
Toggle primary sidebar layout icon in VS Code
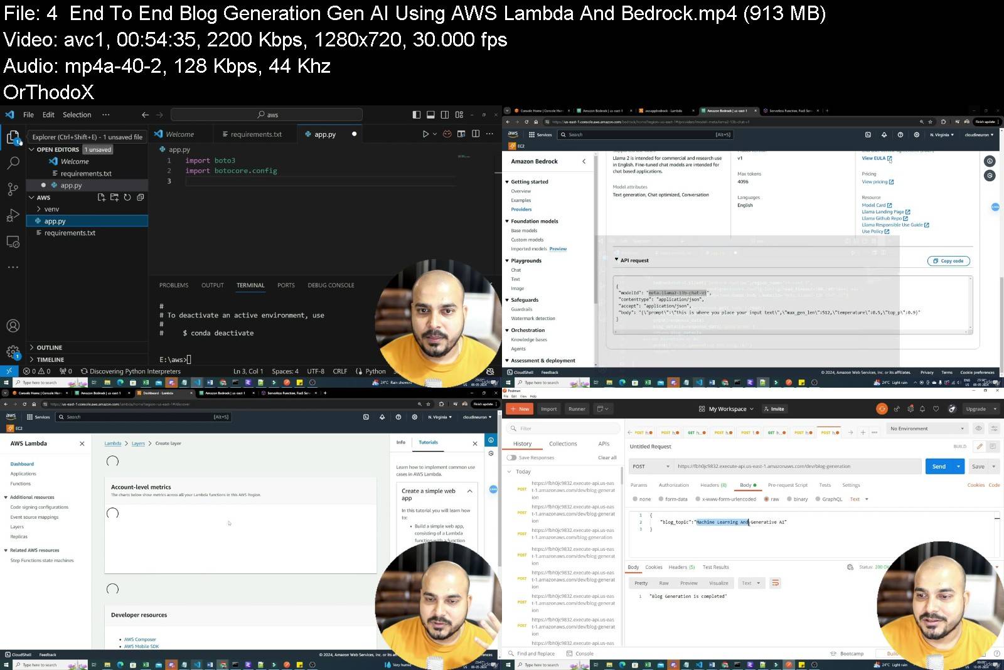point(417,115)
